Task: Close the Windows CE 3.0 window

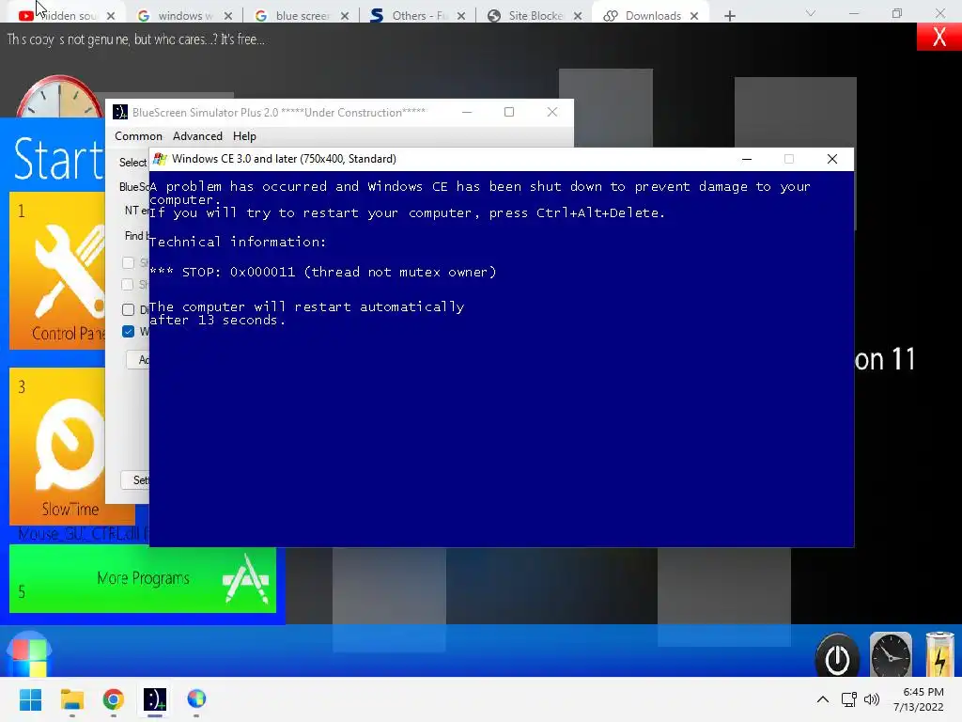Action: [x=832, y=159]
